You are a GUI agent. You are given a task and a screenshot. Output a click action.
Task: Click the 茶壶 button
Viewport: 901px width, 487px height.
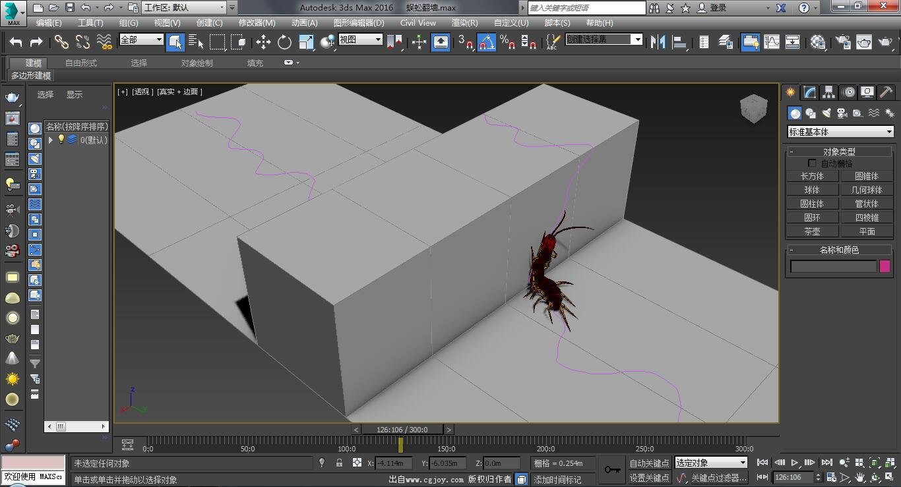[812, 231]
